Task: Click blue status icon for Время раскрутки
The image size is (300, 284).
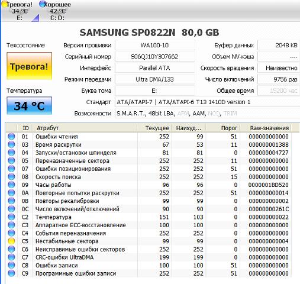Action: tap(11, 144)
